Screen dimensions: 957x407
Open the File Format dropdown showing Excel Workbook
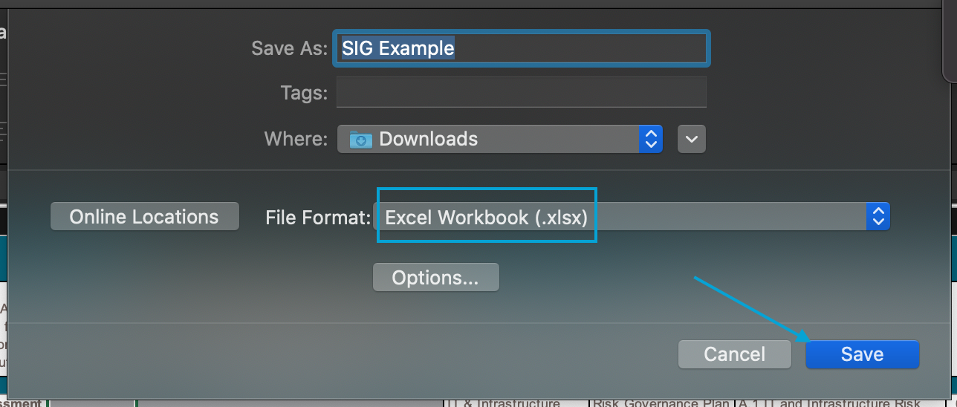623,217
